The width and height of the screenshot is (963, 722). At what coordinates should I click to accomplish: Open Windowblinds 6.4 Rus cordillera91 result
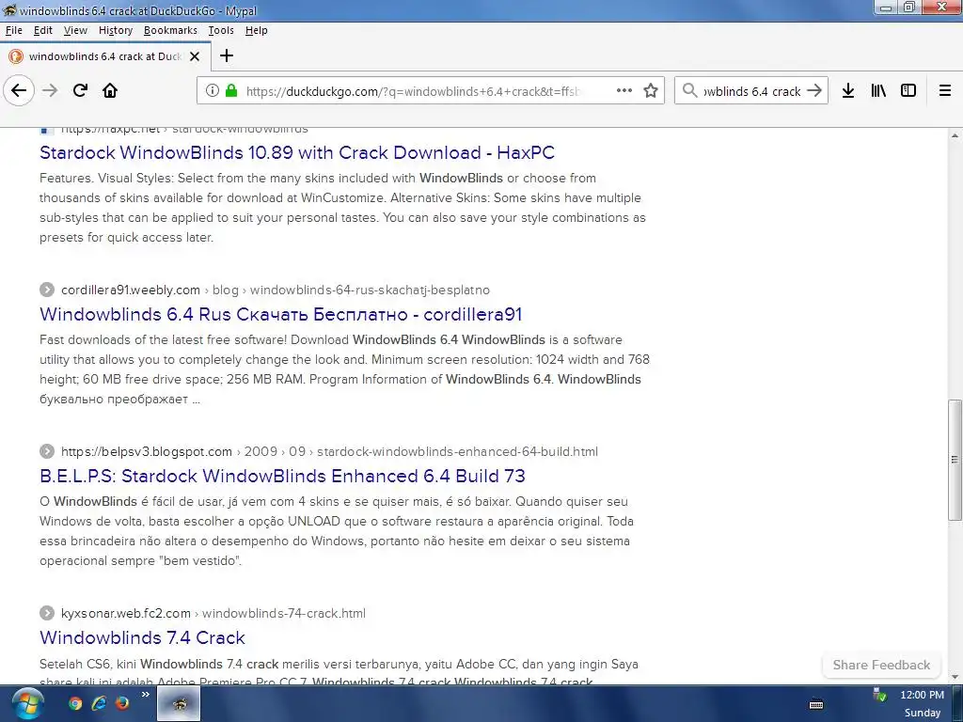280,314
